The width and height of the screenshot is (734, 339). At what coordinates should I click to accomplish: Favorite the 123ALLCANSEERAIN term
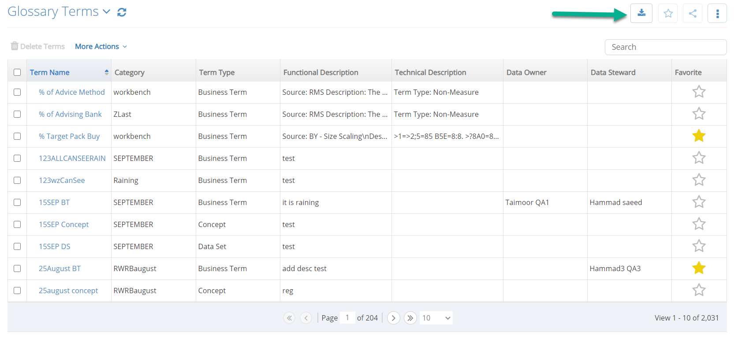tap(699, 158)
